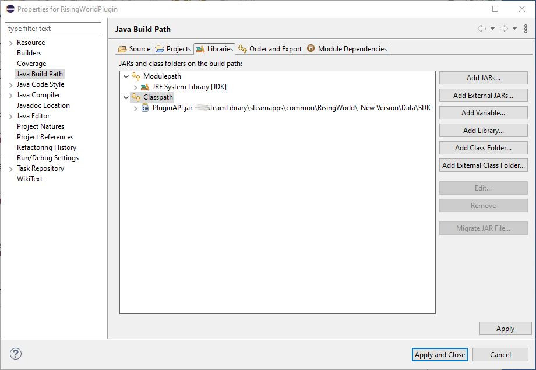536x370 pixels.
Task: Click the Add Library... button
Action: coord(484,131)
